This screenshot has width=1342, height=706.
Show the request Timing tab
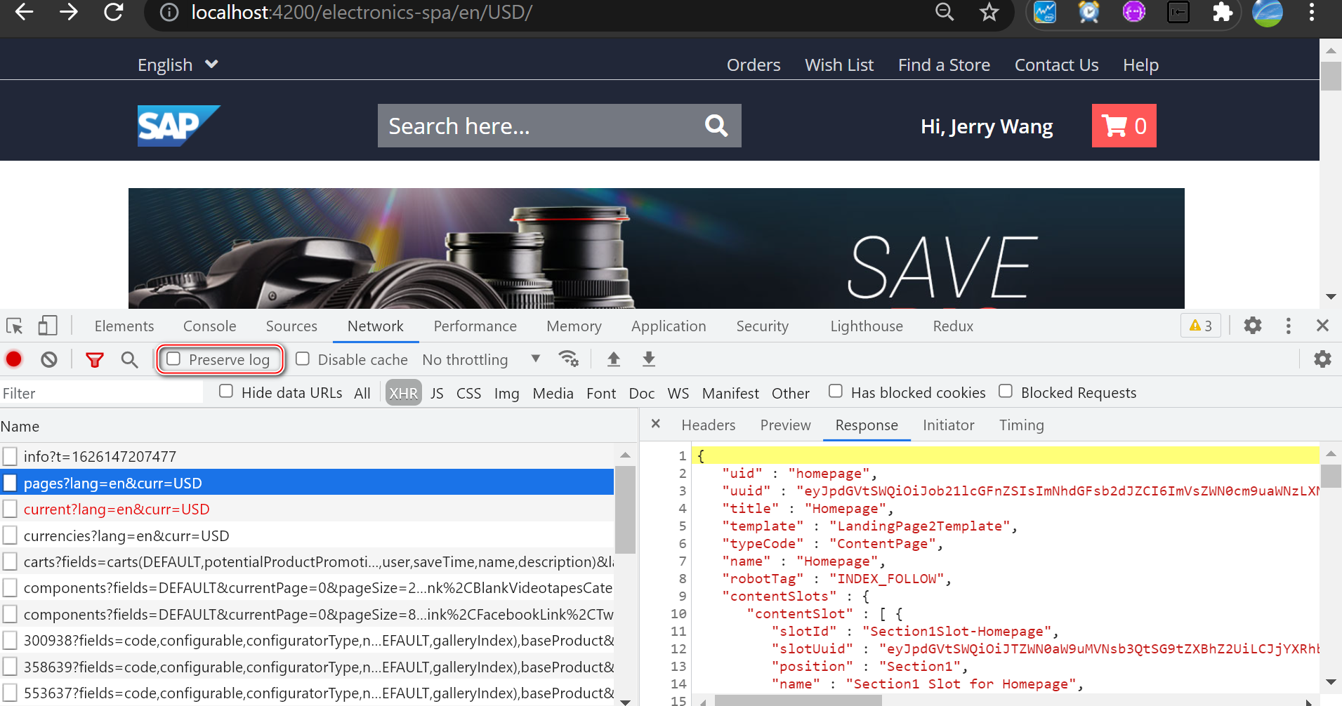tap(1022, 425)
